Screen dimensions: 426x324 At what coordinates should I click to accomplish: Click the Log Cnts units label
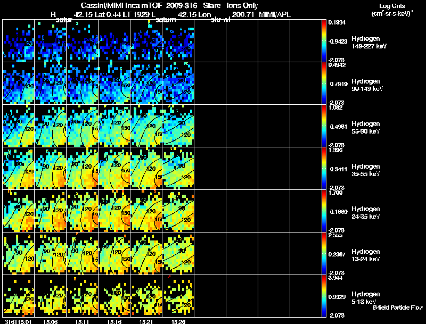point(392,6)
